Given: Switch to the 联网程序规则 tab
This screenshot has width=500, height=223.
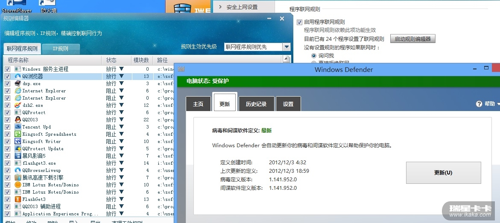Looking at the screenshot, I should click(22, 49).
